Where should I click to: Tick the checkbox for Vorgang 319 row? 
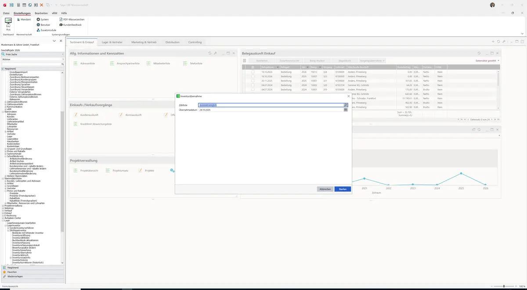pos(253,90)
